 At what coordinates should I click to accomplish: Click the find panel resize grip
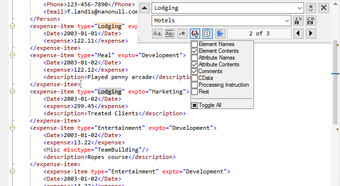point(139,39)
